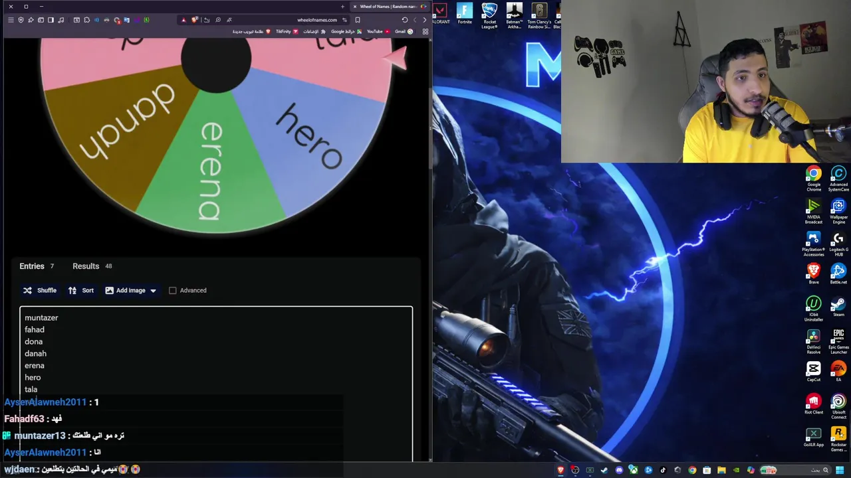Open TikTok from the taskbar
851x478 pixels.
tap(663, 470)
